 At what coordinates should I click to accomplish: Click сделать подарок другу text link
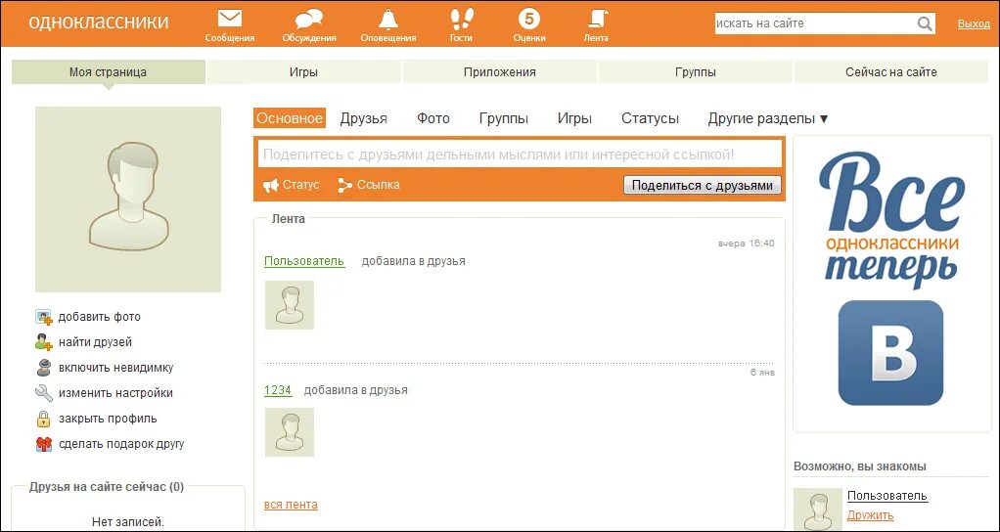pyautogui.click(x=121, y=444)
